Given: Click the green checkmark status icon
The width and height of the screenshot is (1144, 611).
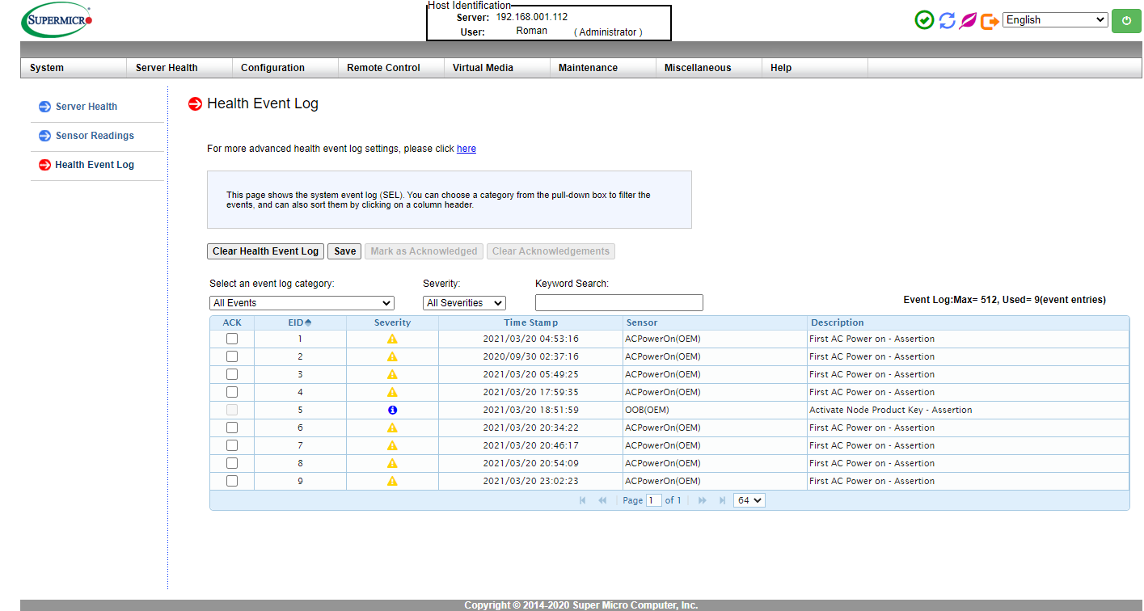Looking at the screenshot, I should (x=924, y=20).
